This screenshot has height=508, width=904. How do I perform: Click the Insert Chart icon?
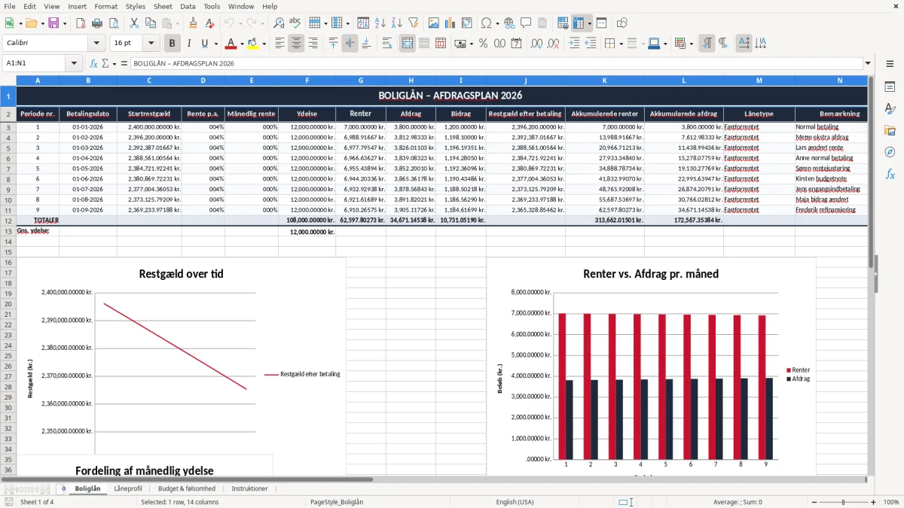click(x=450, y=23)
